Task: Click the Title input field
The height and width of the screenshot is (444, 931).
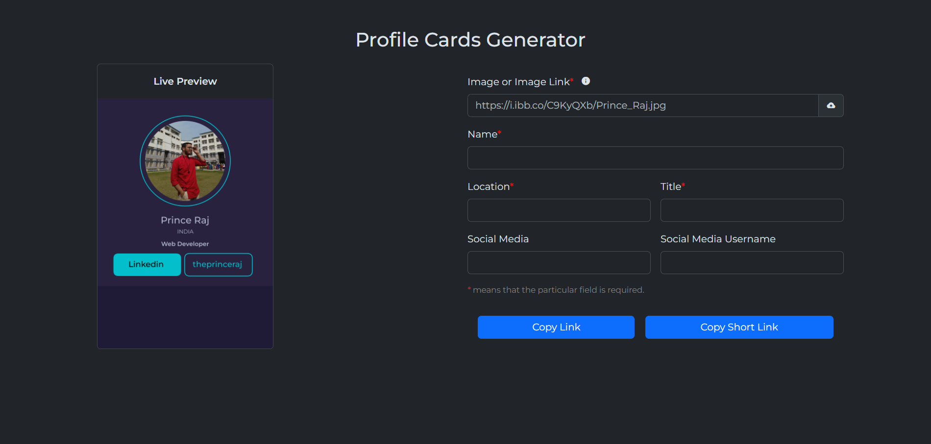Action: (751, 210)
